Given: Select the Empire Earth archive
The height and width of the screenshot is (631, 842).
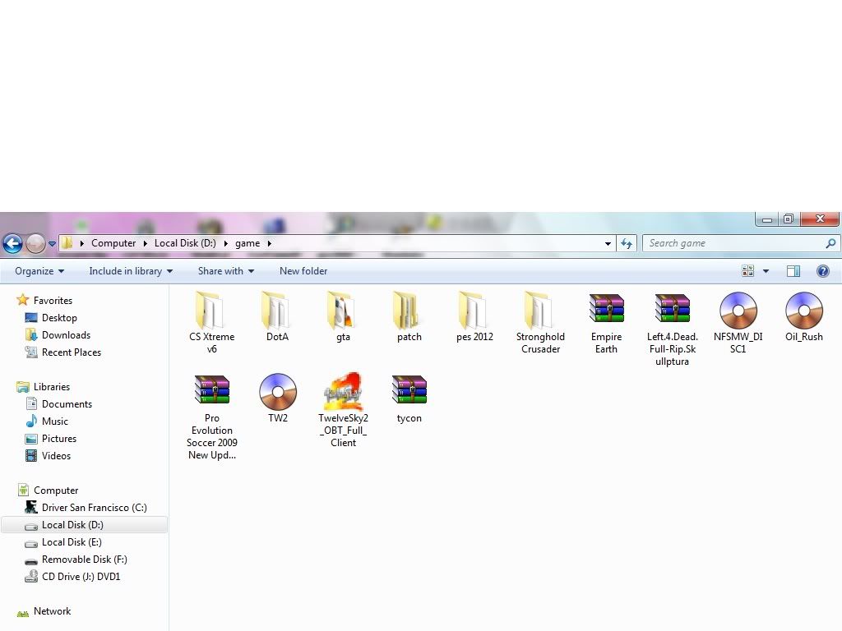Looking at the screenshot, I should (606, 322).
